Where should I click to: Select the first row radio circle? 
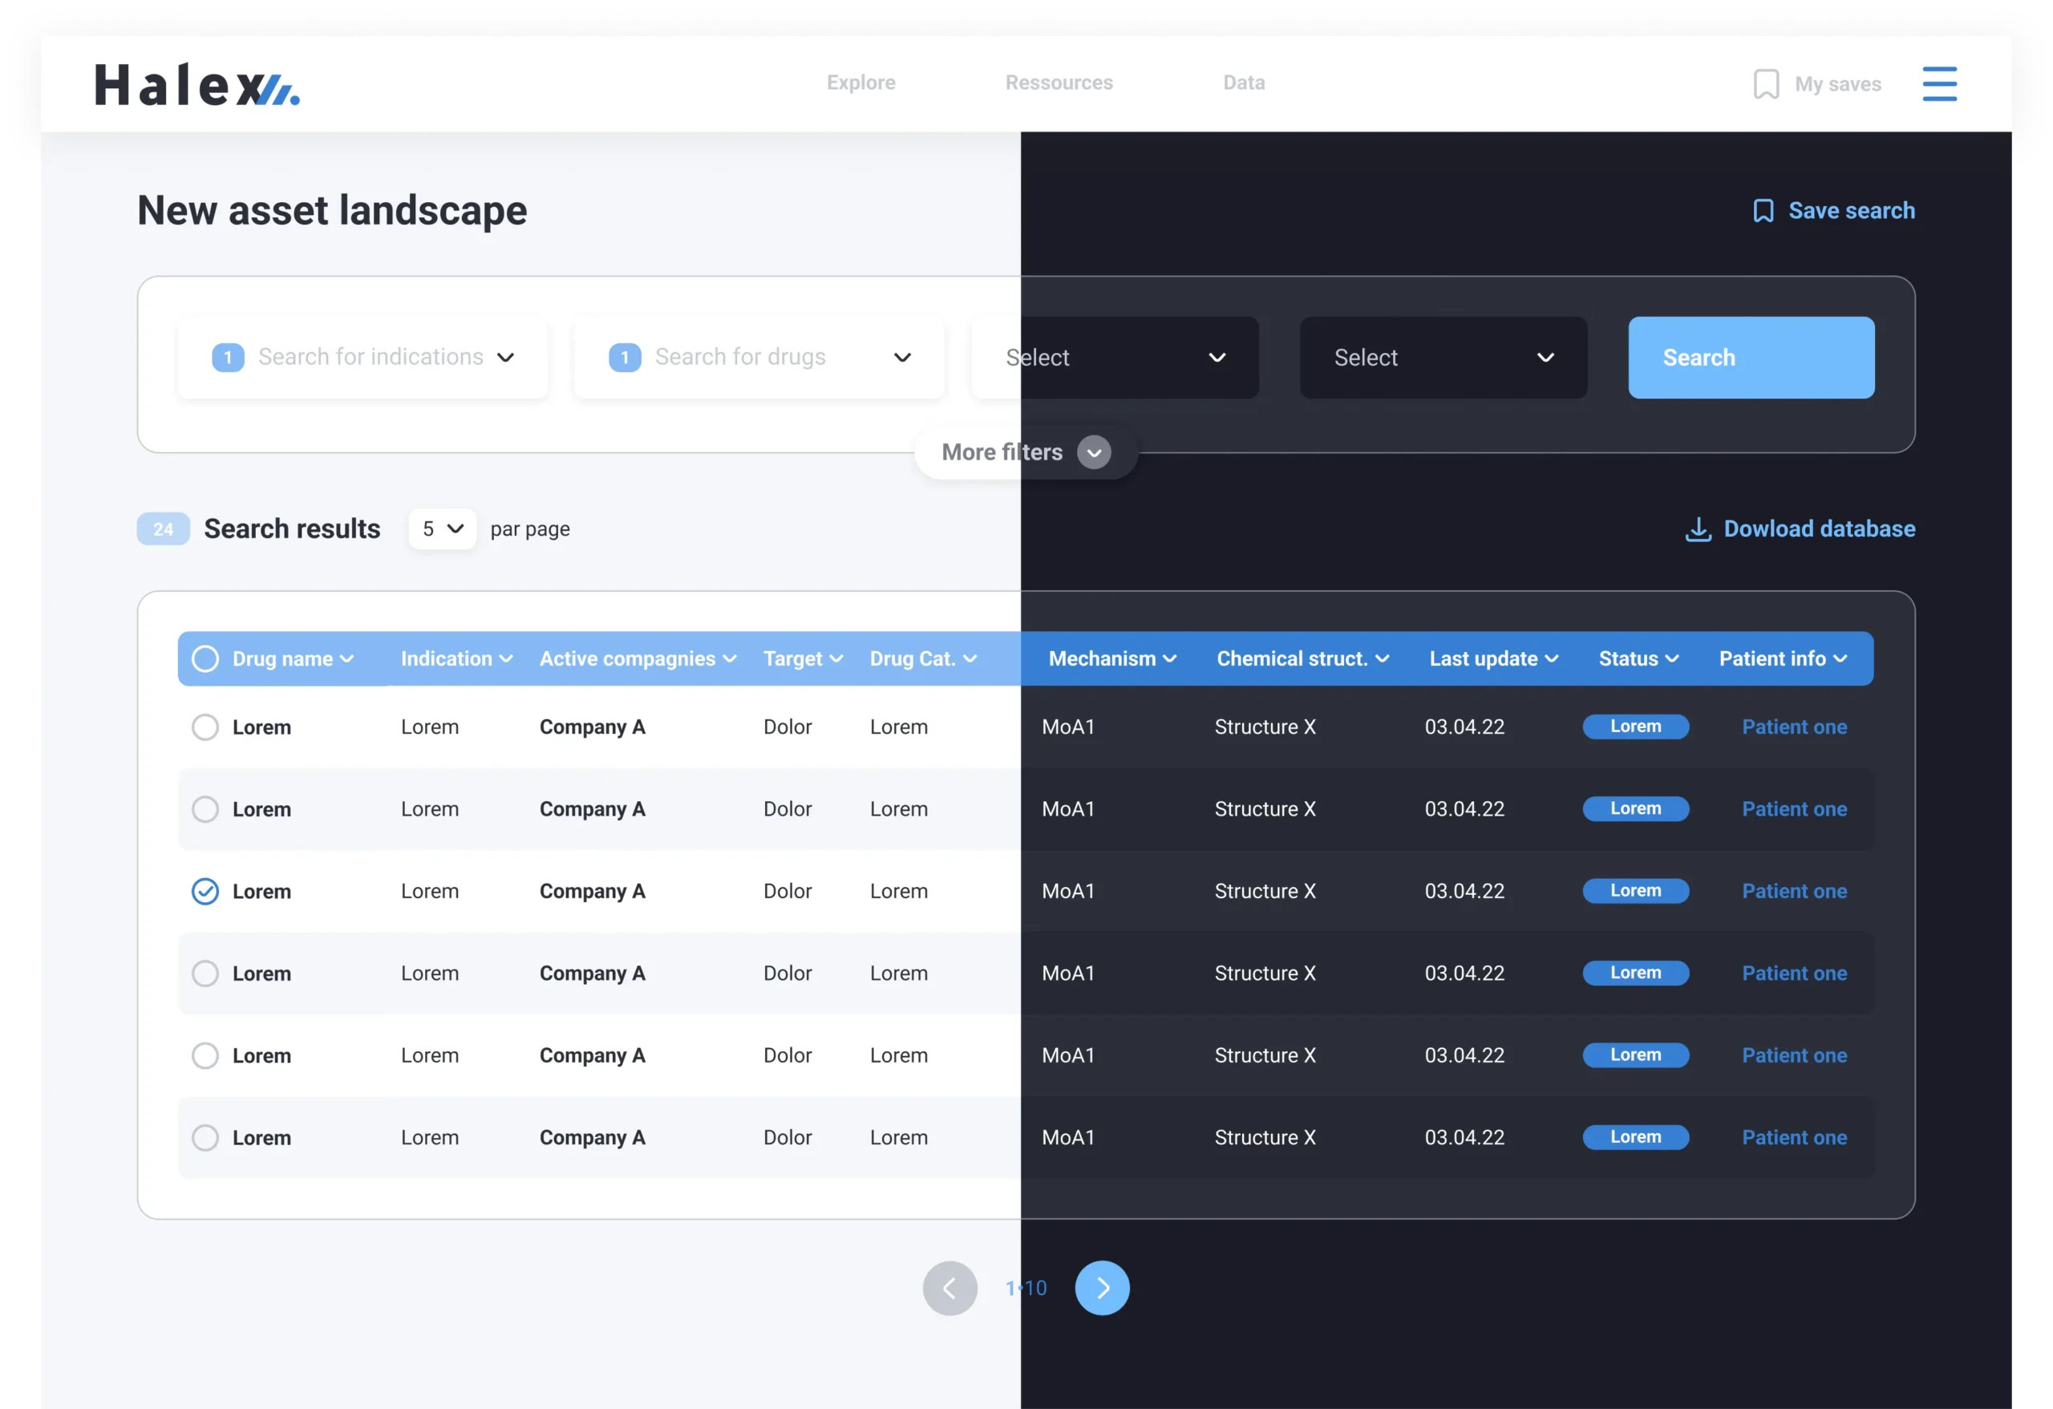pyautogui.click(x=205, y=727)
